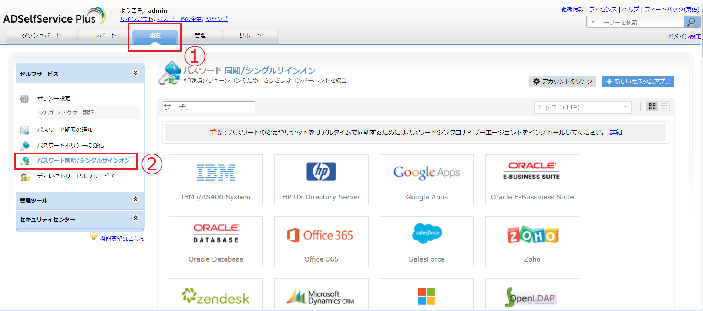Focus the ユーザーを検索 input field
Screen dimensions: 703x311
tap(640, 22)
